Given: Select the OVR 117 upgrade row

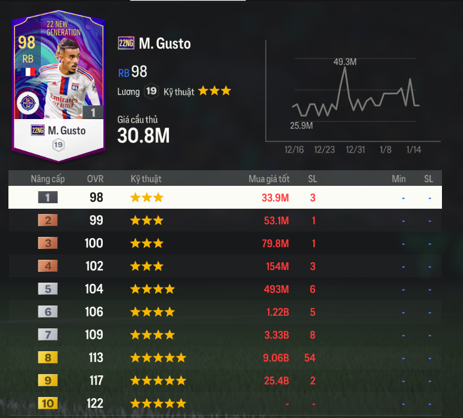Looking at the screenshot, I should 225,381.
